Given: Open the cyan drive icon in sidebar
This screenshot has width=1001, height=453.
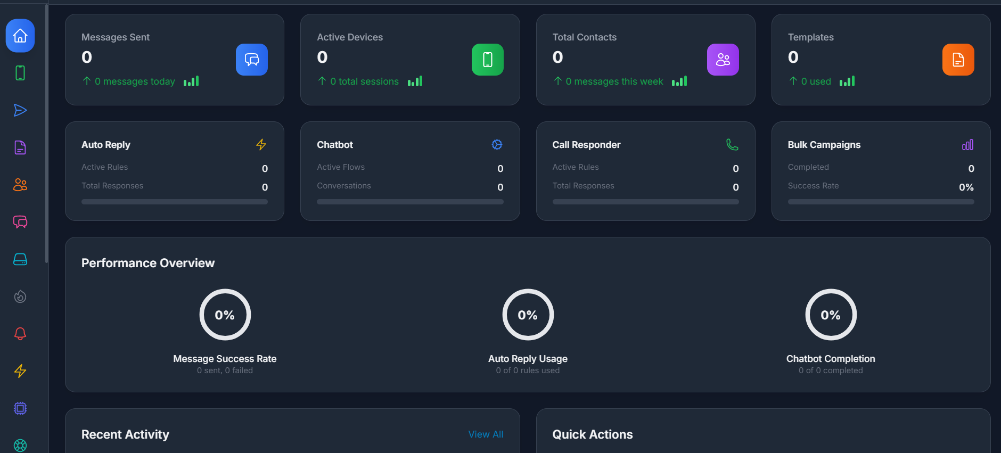Looking at the screenshot, I should point(20,259).
